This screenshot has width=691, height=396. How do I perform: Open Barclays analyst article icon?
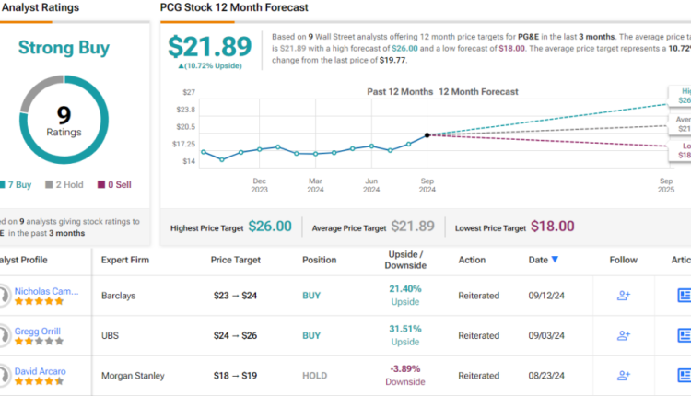click(x=684, y=295)
